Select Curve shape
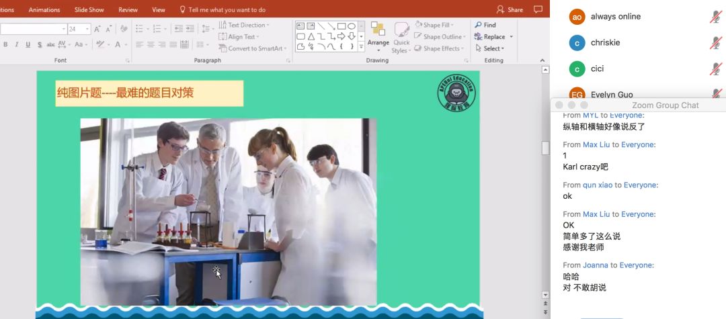 click(331, 46)
